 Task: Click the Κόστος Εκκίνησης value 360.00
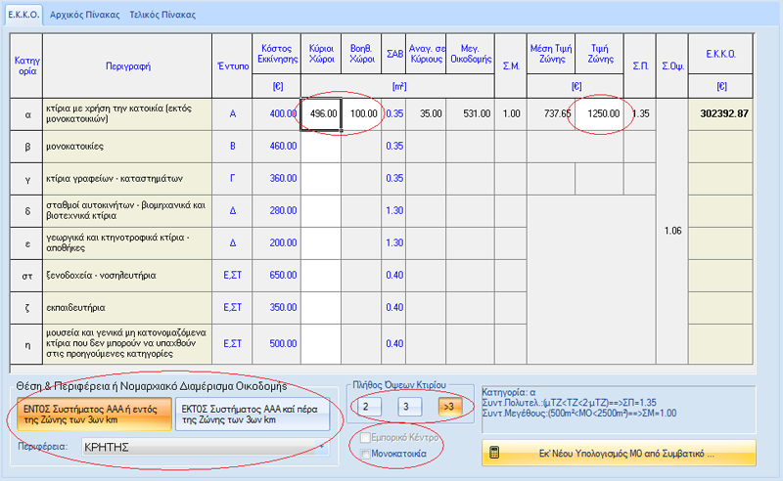pos(283,179)
